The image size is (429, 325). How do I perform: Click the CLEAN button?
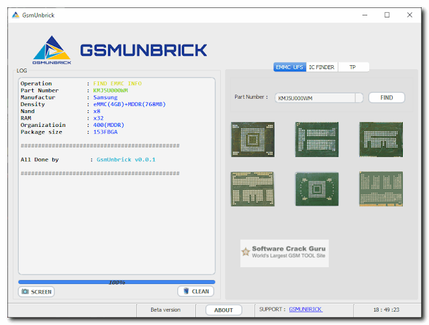point(195,291)
